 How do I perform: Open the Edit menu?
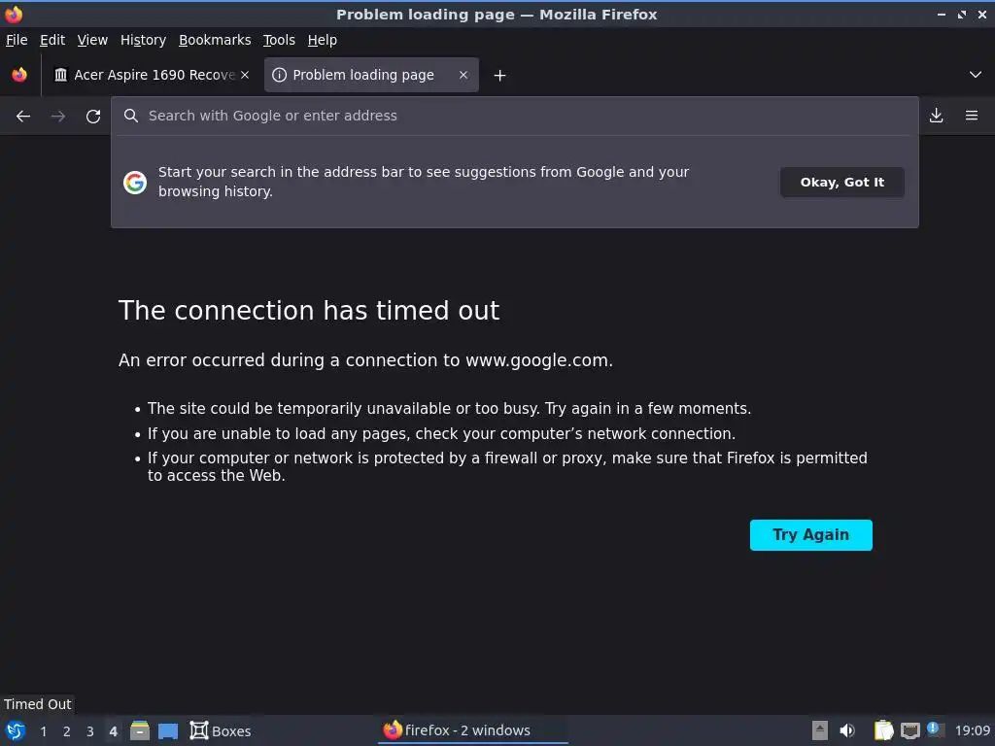click(x=52, y=40)
